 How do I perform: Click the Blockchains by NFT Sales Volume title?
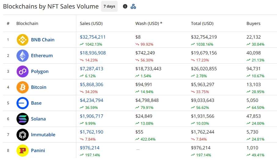click(51, 6)
